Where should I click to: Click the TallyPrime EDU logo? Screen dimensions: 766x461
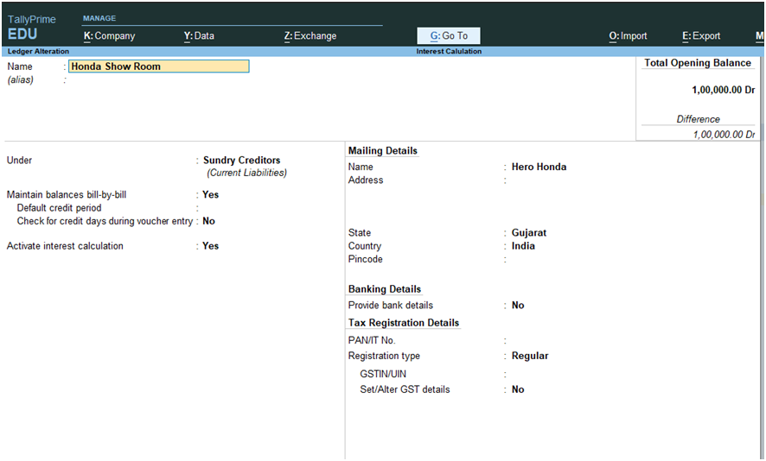[x=32, y=28]
